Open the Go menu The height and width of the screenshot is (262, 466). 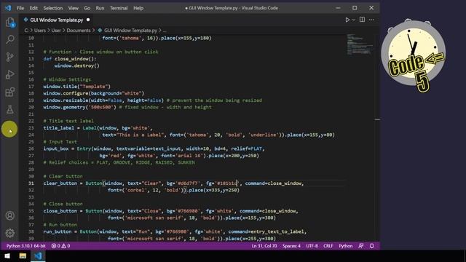click(x=87, y=8)
